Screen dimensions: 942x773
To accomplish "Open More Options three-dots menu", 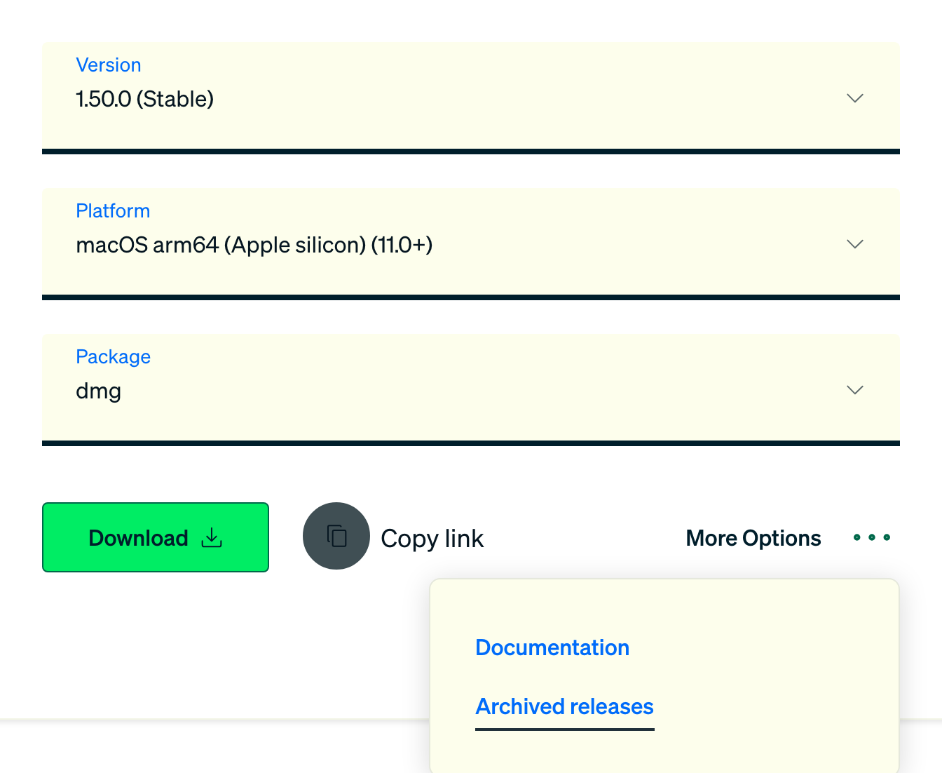I will 872,537.
